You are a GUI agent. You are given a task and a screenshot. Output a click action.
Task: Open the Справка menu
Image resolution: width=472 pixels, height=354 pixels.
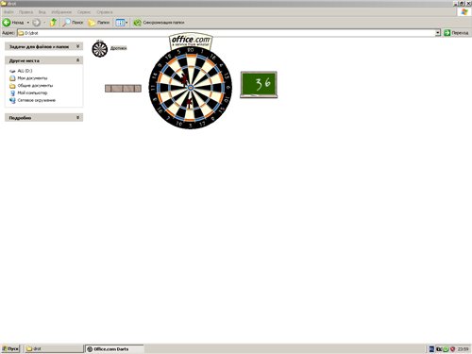pos(105,12)
